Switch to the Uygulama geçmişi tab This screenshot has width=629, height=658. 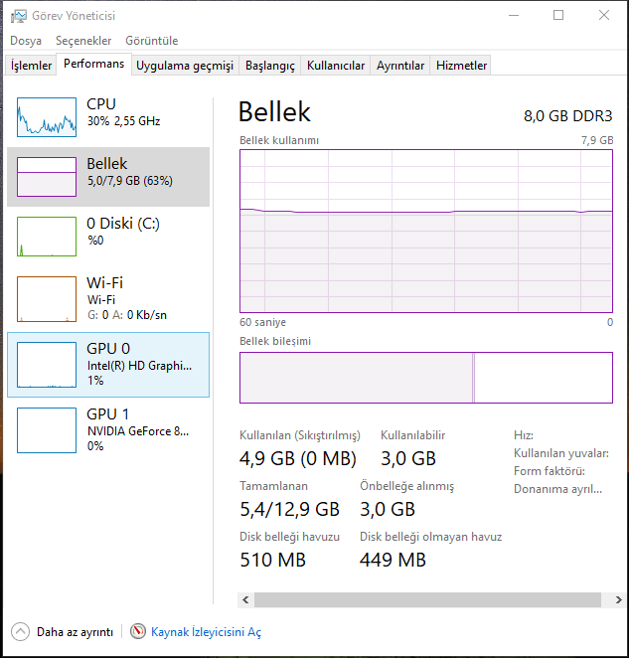pos(185,66)
